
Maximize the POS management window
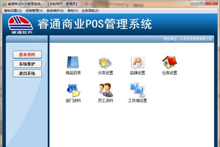pyautogui.click(x=202, y=3)
